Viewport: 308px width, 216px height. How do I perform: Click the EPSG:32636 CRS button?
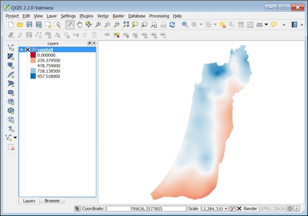coord(273,209)
